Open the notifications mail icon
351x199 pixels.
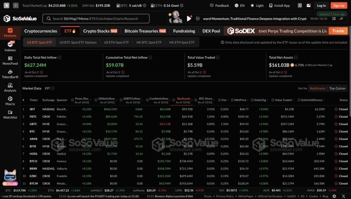click(x=309, y=5)
